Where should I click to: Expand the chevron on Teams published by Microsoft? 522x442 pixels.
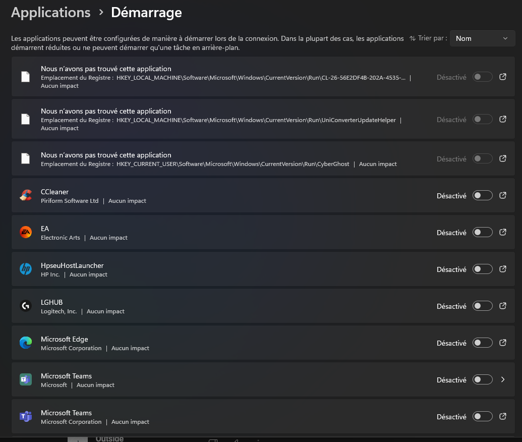(503, 379)
